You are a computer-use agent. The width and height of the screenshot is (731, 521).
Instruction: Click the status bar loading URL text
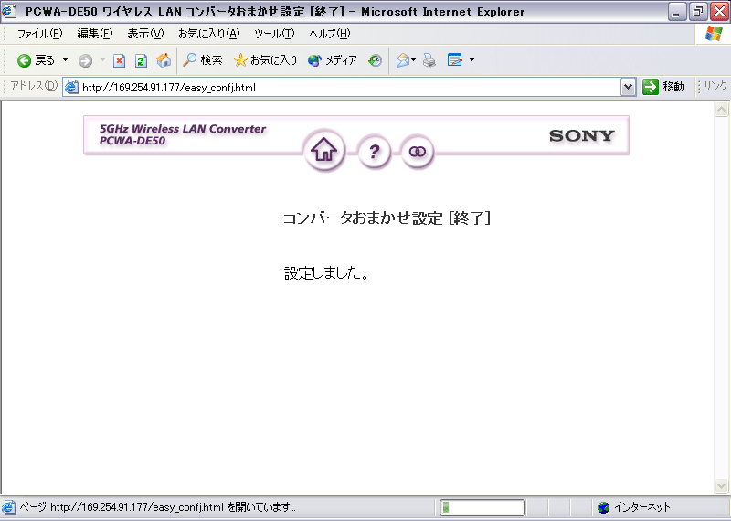(x=157, y=507)
